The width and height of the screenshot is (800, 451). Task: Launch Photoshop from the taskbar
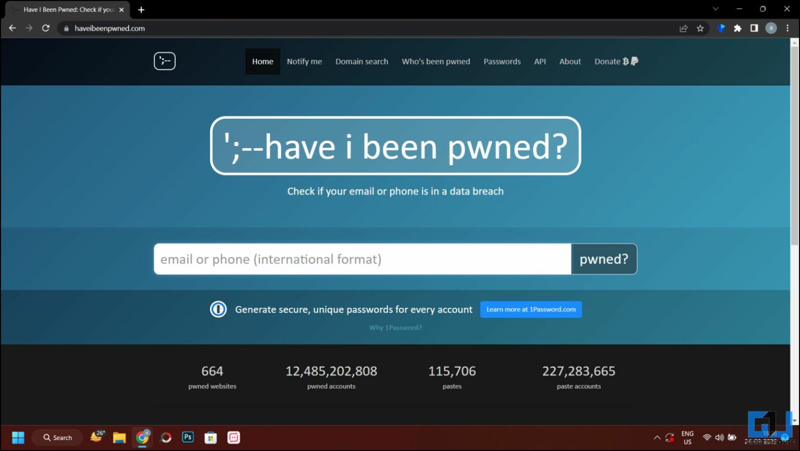click(x=187, y=437)
